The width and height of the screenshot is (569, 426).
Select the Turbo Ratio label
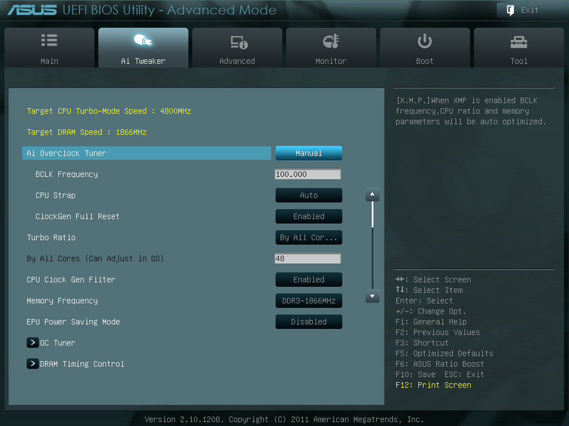tap(51, 237)
